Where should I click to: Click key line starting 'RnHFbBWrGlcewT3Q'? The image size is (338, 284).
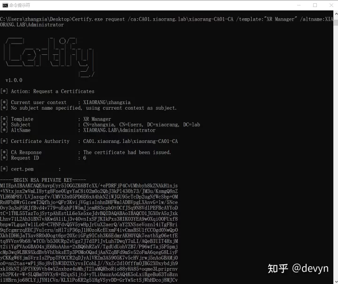pyautogui.click(x=89, y=202)
